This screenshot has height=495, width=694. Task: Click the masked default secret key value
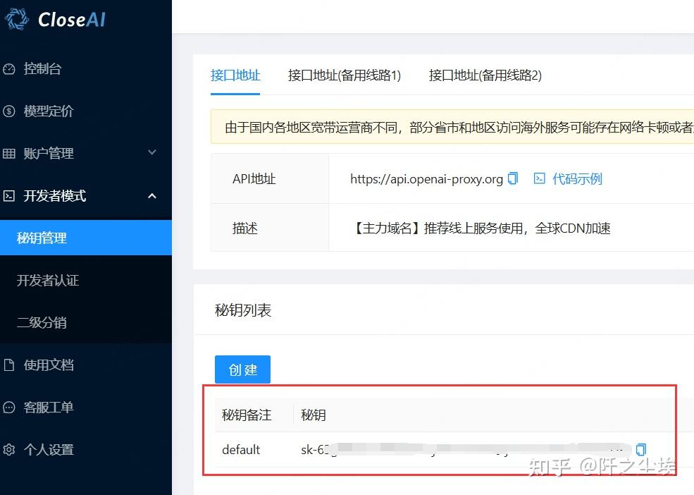click(458, 449)
